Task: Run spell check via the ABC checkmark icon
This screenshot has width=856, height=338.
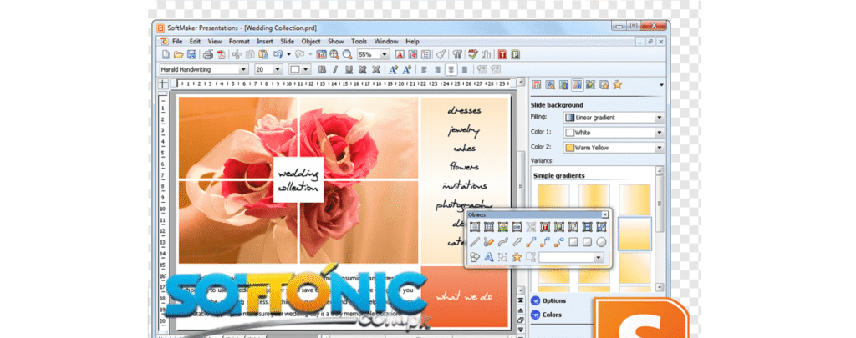Action: (x=473, y=54)
